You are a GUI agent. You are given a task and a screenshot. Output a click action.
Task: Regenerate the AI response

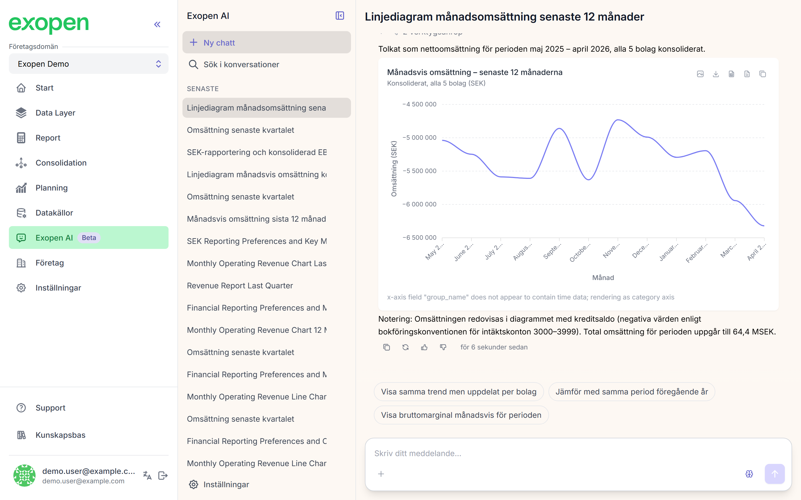405,347
